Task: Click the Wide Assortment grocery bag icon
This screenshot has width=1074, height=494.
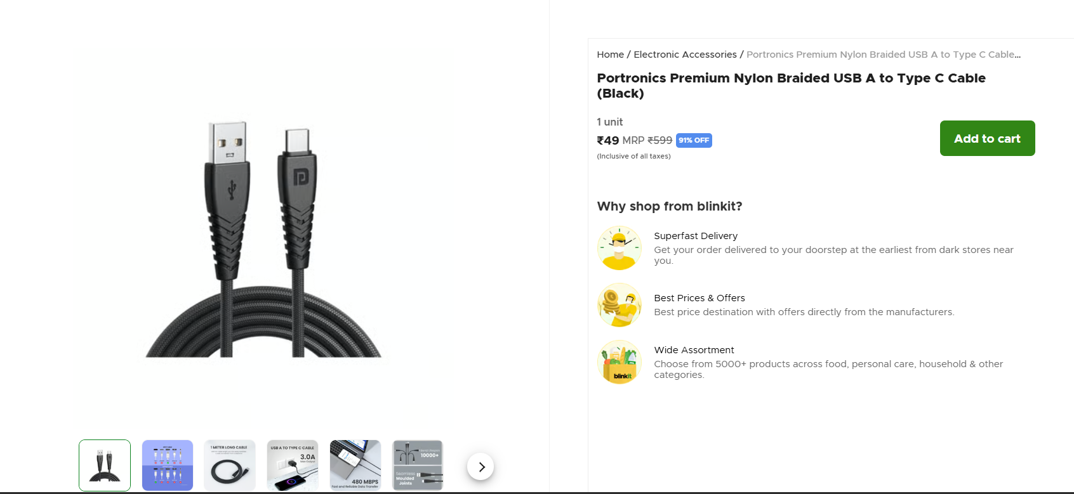Action: (619, 362)
